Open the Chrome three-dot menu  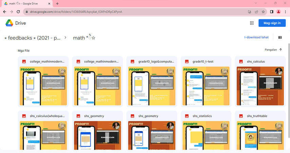coord(285,12)
